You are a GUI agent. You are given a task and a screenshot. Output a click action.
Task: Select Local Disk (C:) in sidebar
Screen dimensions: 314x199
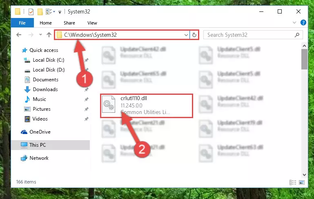click(x=49, y=60)
